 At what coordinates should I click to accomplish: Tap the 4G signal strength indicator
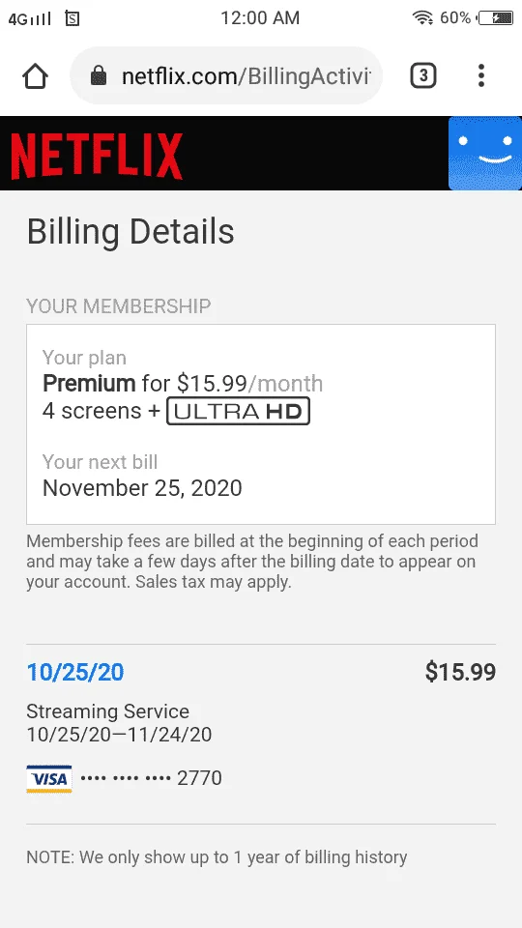(30, 19)
